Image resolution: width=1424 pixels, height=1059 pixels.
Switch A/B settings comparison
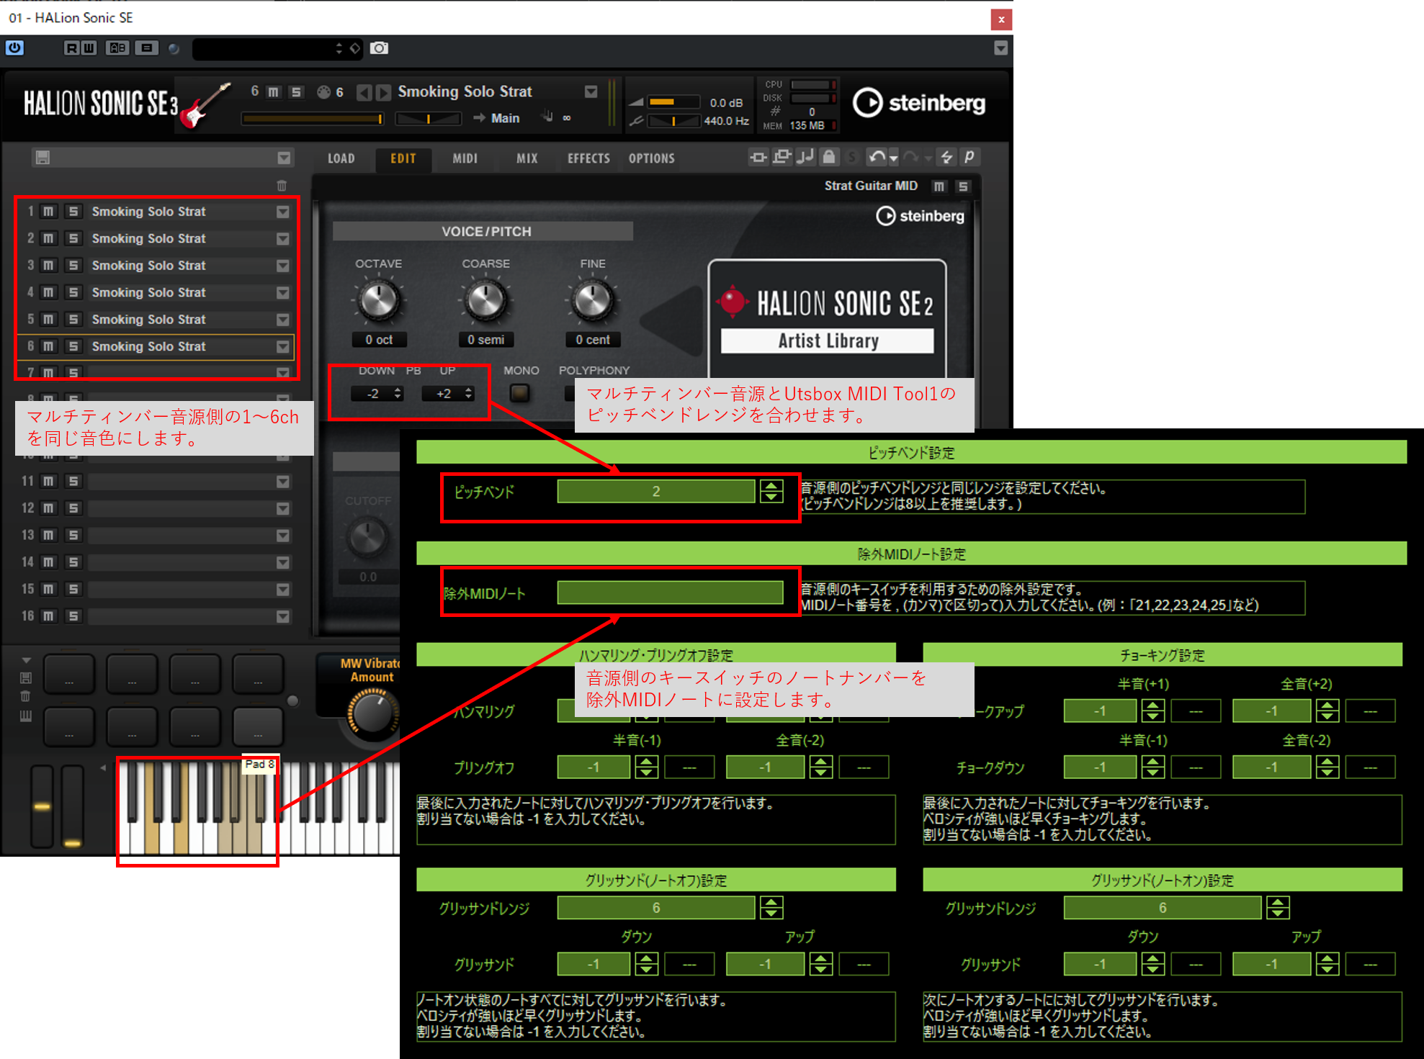(117, 48)
